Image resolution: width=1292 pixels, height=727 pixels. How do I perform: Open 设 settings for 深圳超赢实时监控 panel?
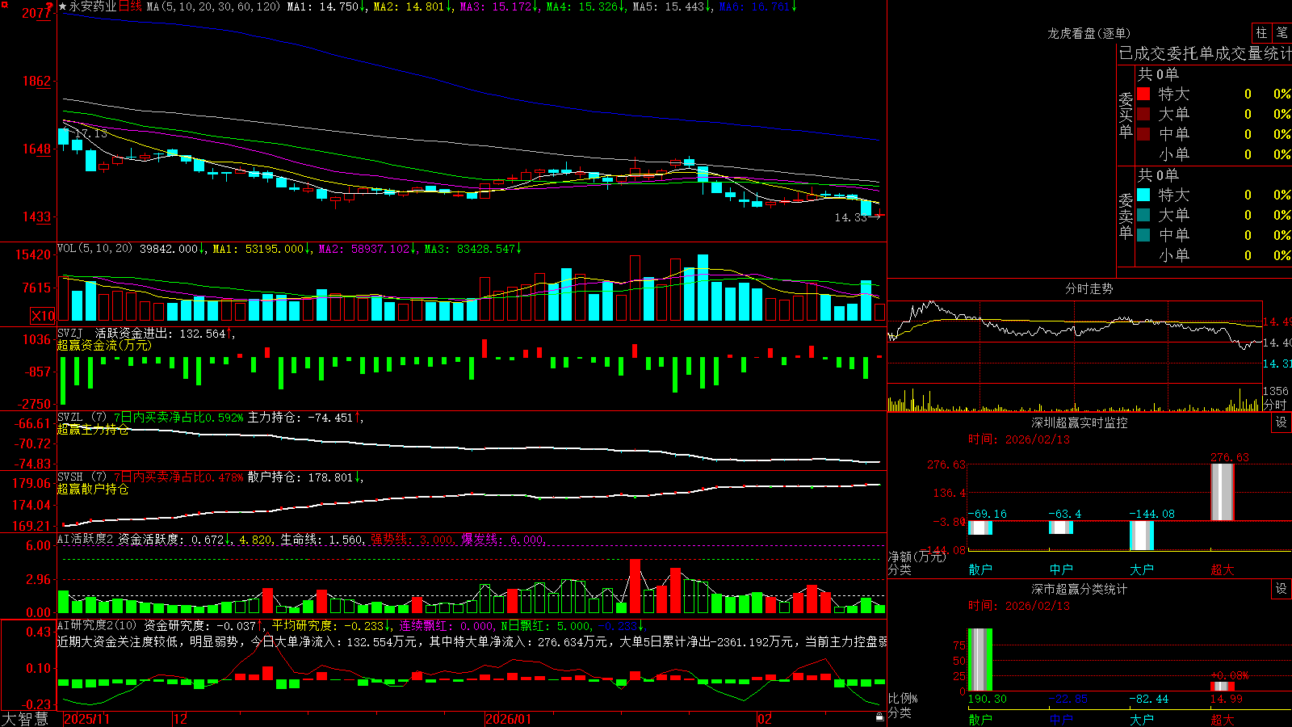pyautogui.click(x=1282, y=422)
